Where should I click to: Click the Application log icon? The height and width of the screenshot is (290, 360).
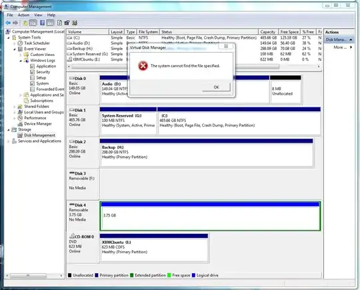pos(33,66)
